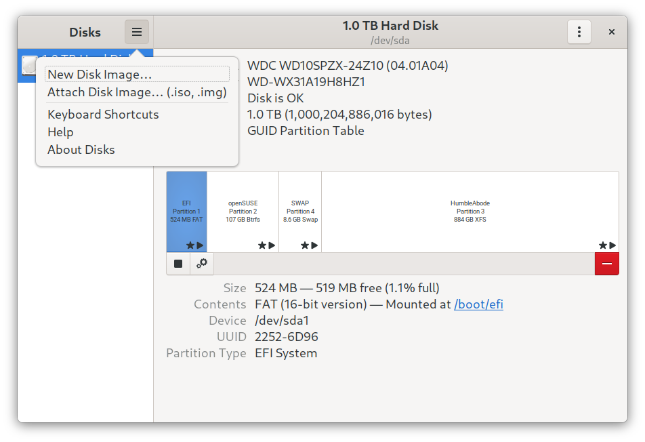Viewport: 645px width, 442px height.
Task: Follow the /boot/efi mount point link
Action: (x=478, y=304)
